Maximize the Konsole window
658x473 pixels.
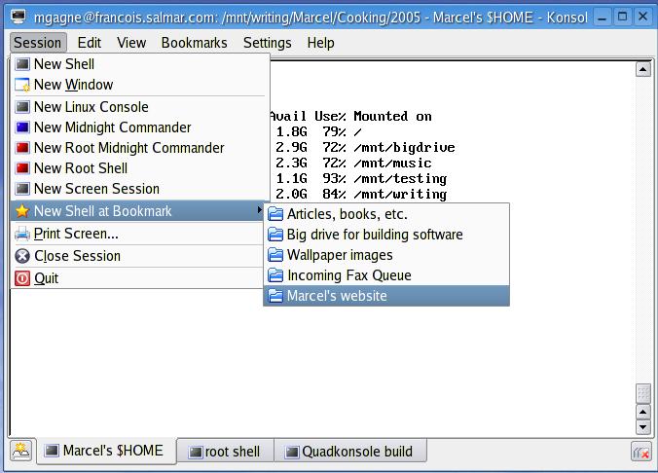coord(623,17)
